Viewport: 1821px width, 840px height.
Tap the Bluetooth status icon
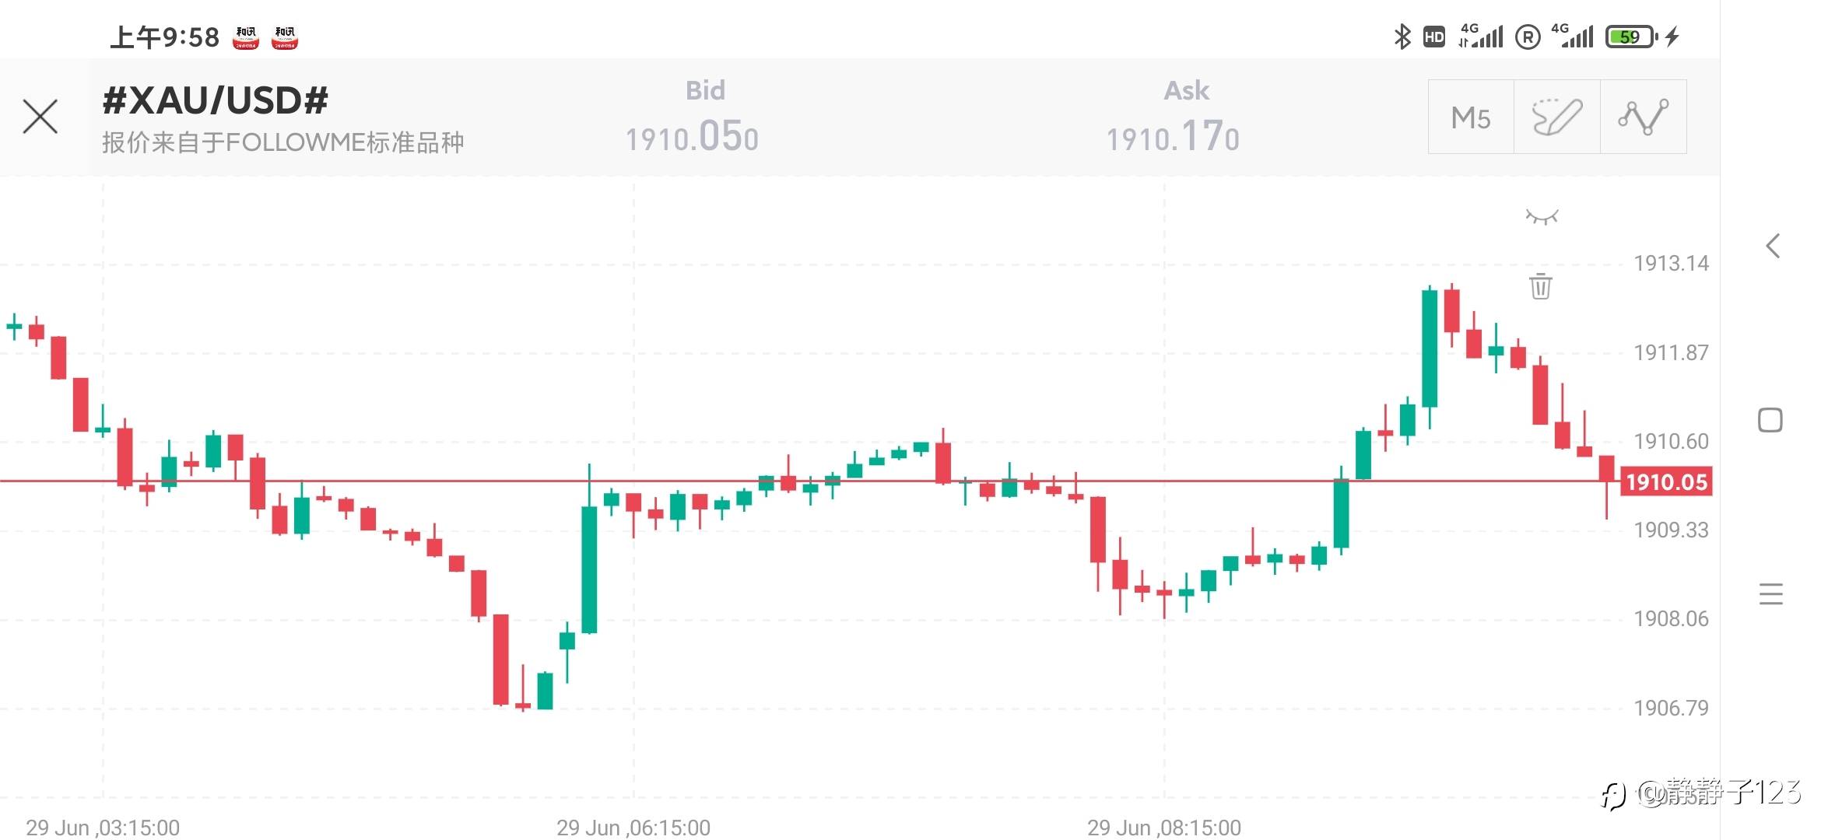[1402, 37]
